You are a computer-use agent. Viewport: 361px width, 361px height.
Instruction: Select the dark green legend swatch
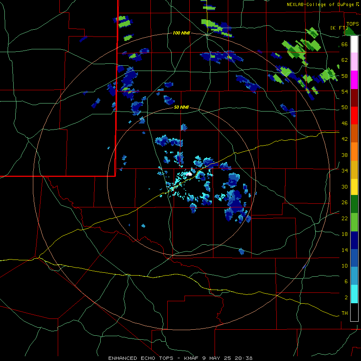(354, 204)
